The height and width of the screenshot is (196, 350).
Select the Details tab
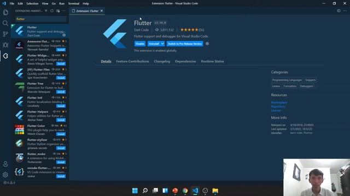click(x=106, y=62)
